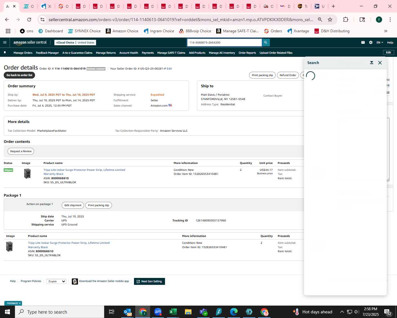Open the Chrome profile avatar
Image resolution: width=397 pixels, height=318 pixels.
click(x=379, y=20)
